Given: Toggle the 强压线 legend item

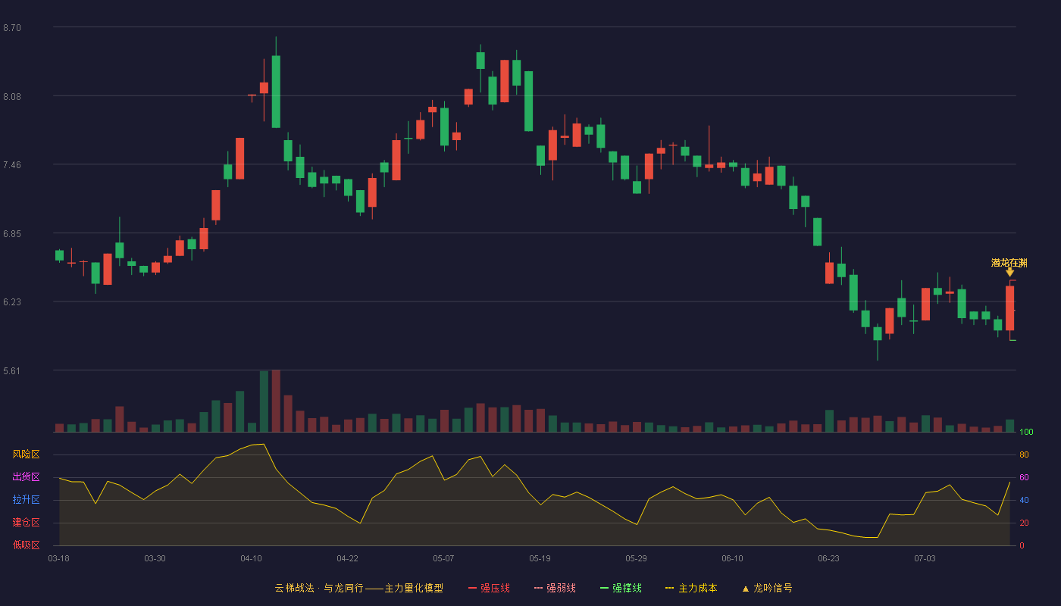Looking at the screenshot, I should tap(489, 588).
